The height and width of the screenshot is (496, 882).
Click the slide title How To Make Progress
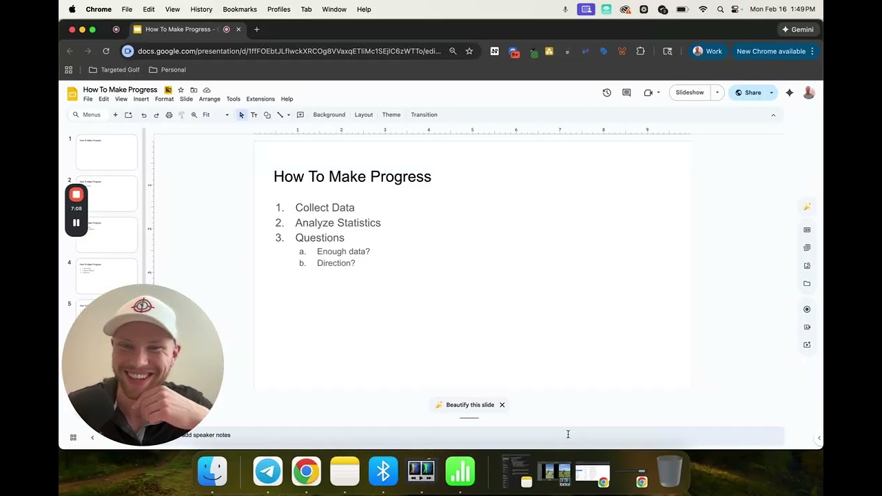click(x=352, y=176)
